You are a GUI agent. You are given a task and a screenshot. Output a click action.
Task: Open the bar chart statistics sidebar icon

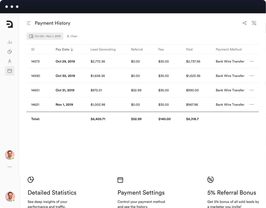[x=10, y=42]
